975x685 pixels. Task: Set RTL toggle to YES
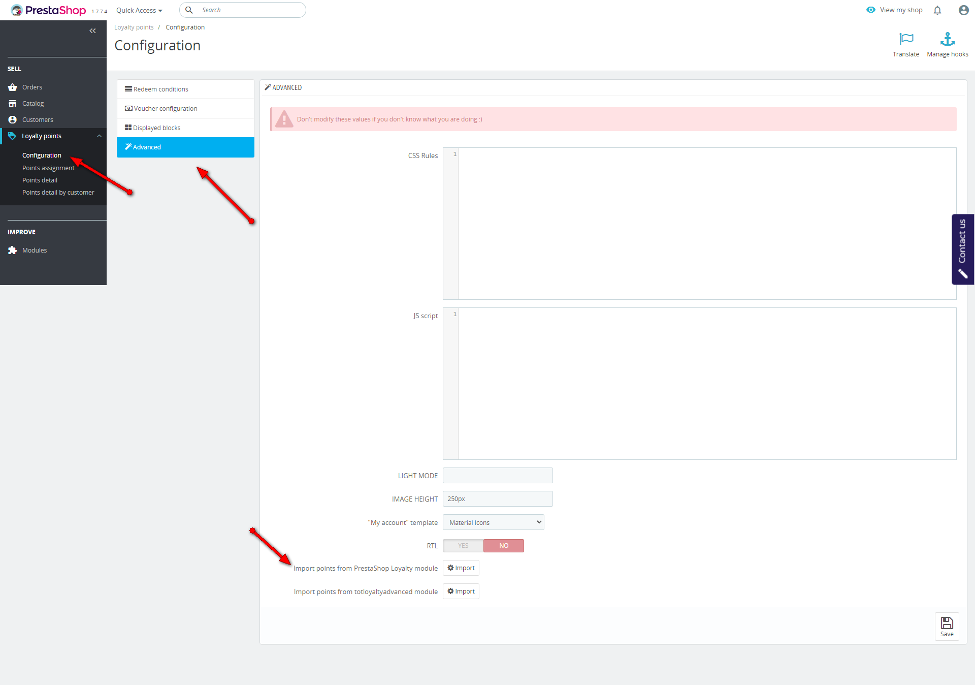[x=463, y=546]
